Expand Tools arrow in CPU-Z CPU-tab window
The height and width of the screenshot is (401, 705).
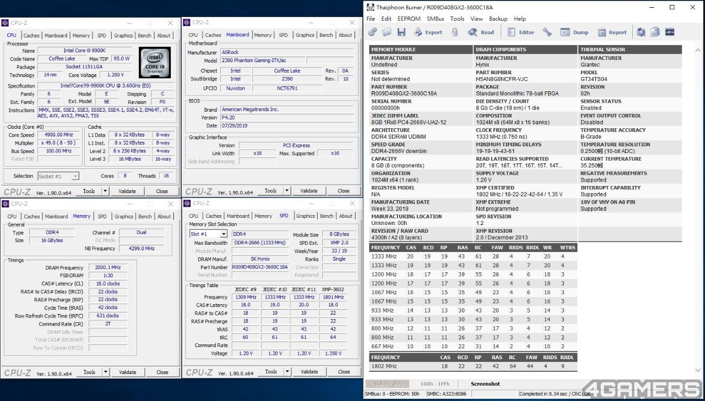[105, 191]
